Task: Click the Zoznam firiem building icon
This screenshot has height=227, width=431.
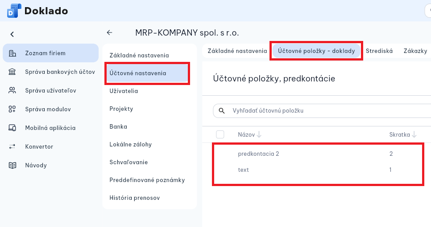Action: (x=12, y=53)
